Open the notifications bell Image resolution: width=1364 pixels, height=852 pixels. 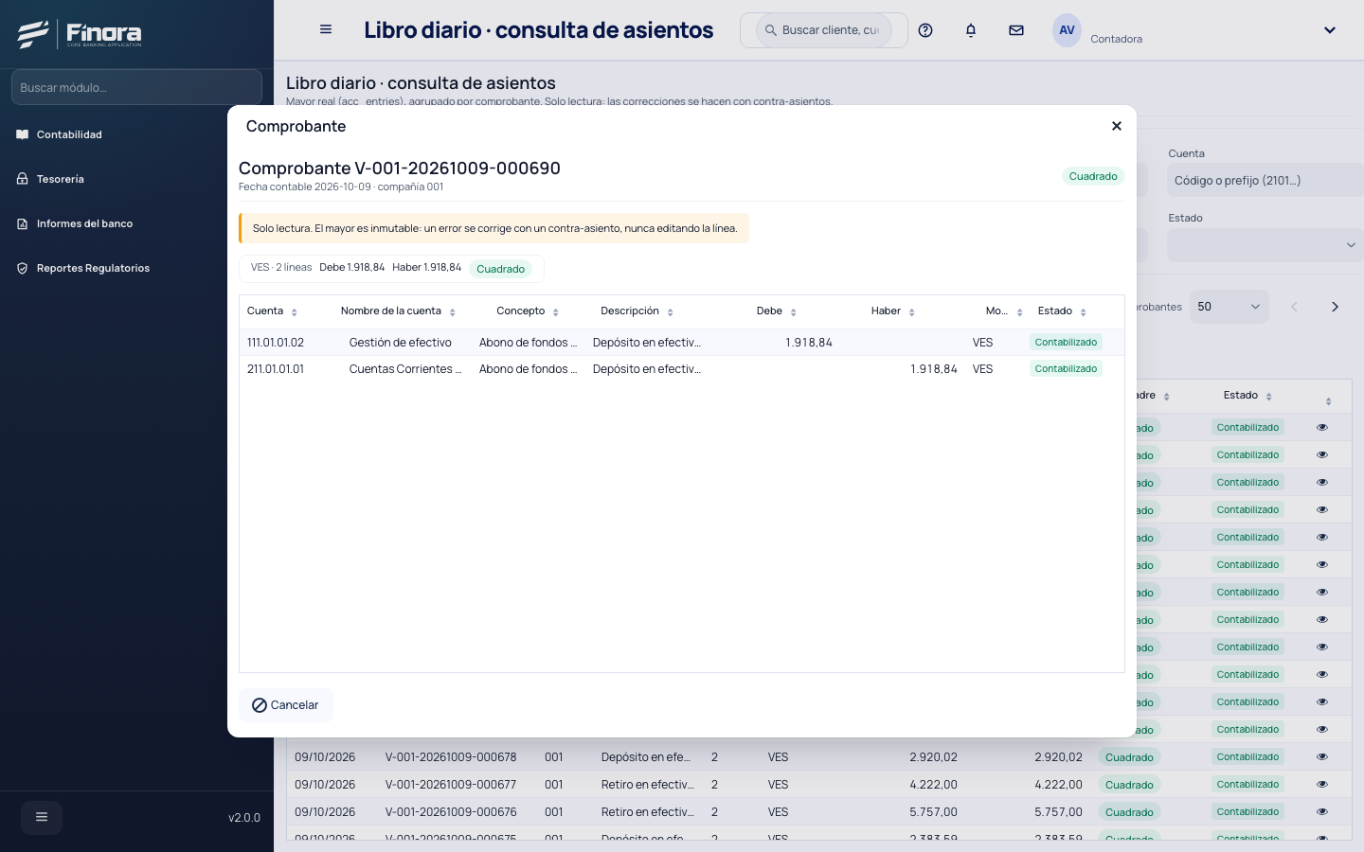971,30
